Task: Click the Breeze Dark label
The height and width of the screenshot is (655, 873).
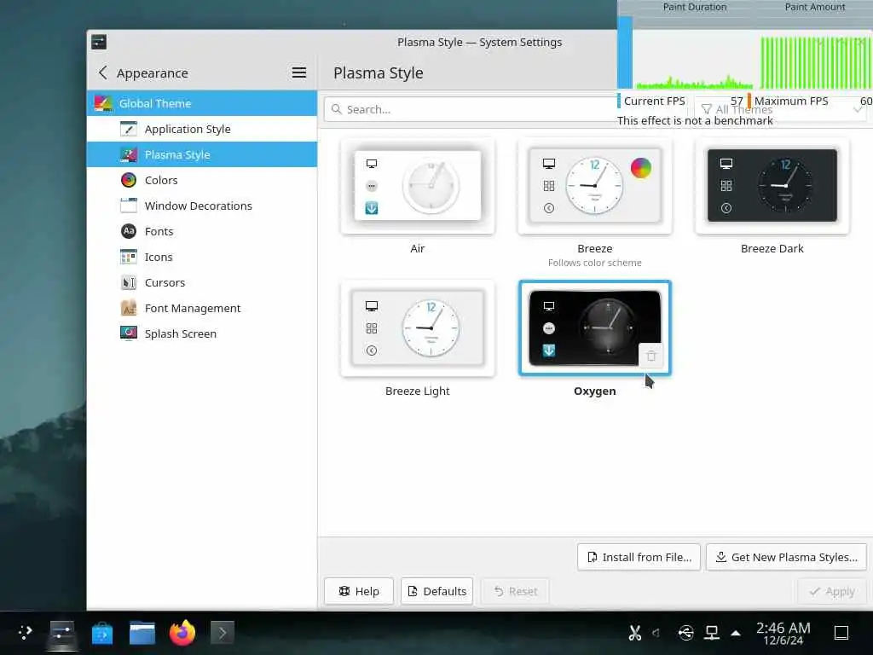Action: coord(772,249)
